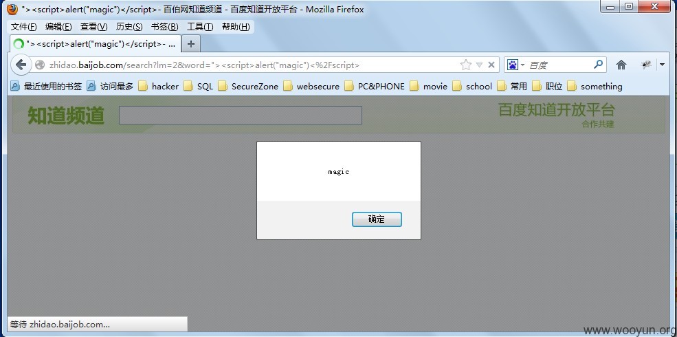This screenshot has height=337, width=677.
Task: Click the Firefox logo in title bar
Action: (x=12, y=9)
